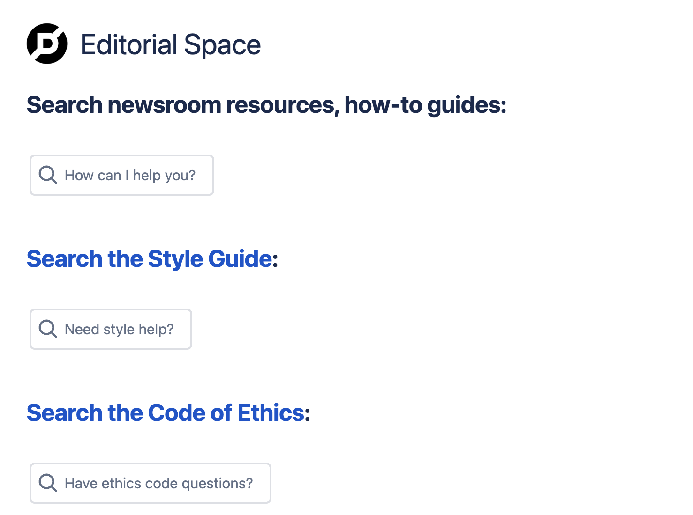Image resolution: width=693 pixels, height=515 pixels.
Task: Click 'help you?' placeholder in first search box
Action: (164, 176)
